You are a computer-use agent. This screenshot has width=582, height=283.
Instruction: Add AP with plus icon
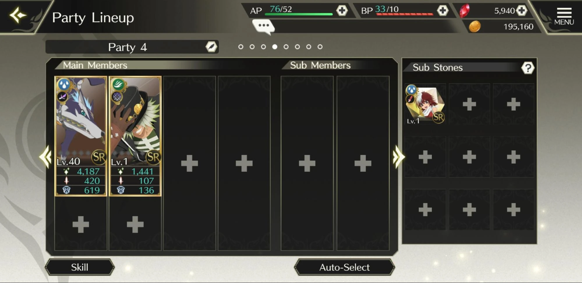342,10
